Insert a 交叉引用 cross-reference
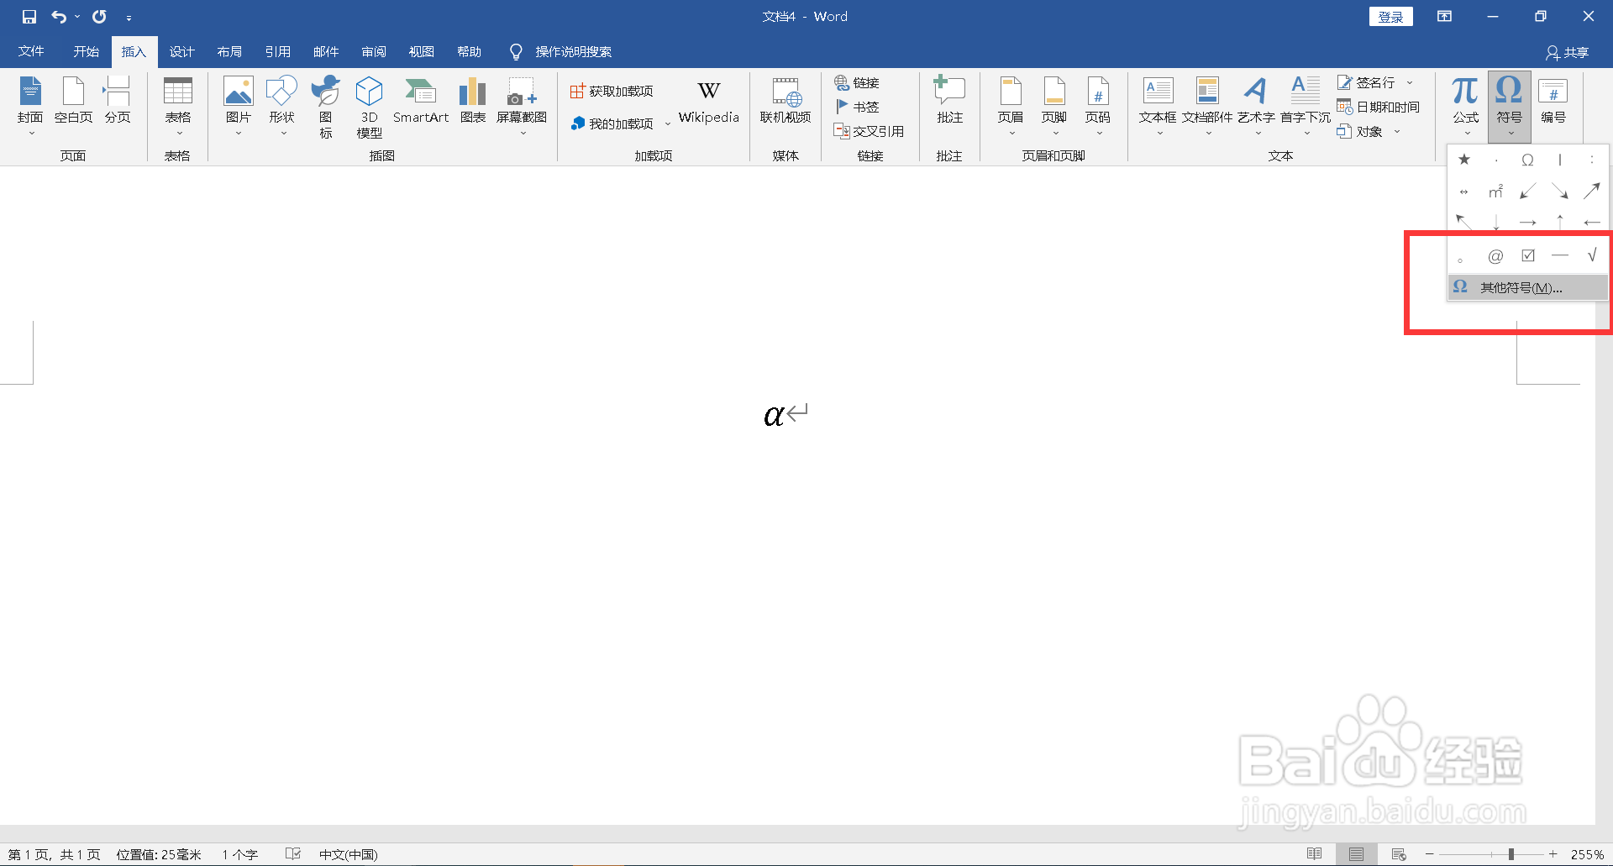The height and width of the screenshot is (866, 1613). coord(869,131)
